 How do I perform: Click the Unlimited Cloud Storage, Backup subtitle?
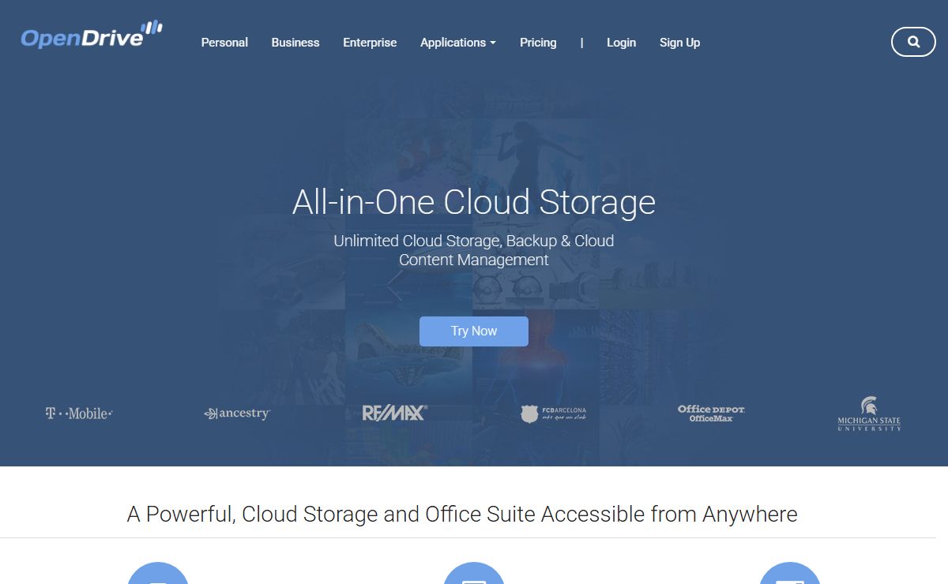(474, 250)
